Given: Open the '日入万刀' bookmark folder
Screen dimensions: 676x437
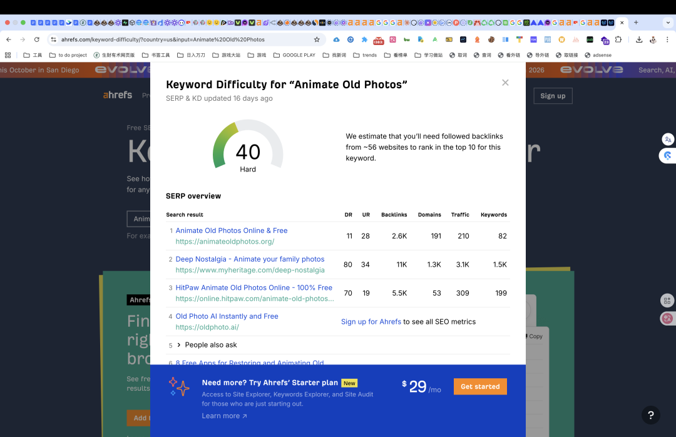Looking at the screenshot, I should 191,55.
